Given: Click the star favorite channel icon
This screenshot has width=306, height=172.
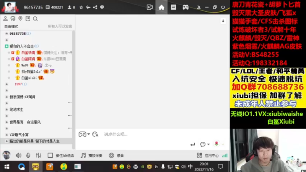Looking at the screenshot, I should click(x=81, y=7).
